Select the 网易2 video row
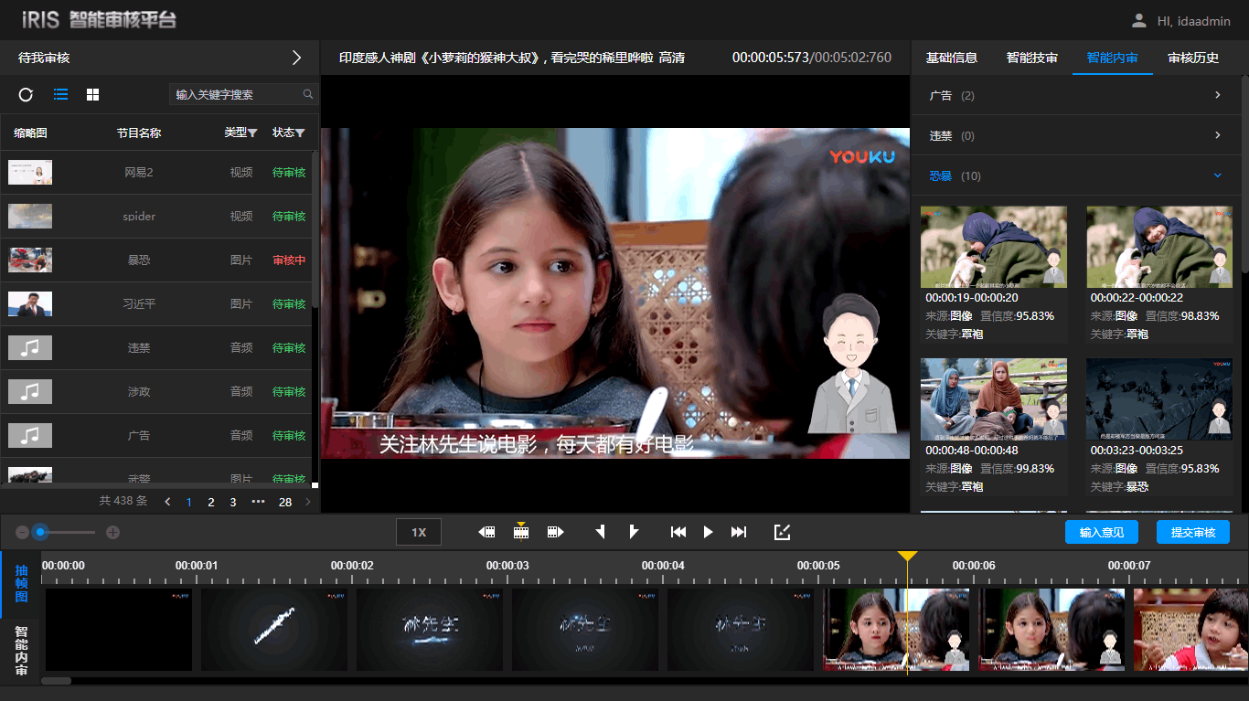 click(157, 172)
